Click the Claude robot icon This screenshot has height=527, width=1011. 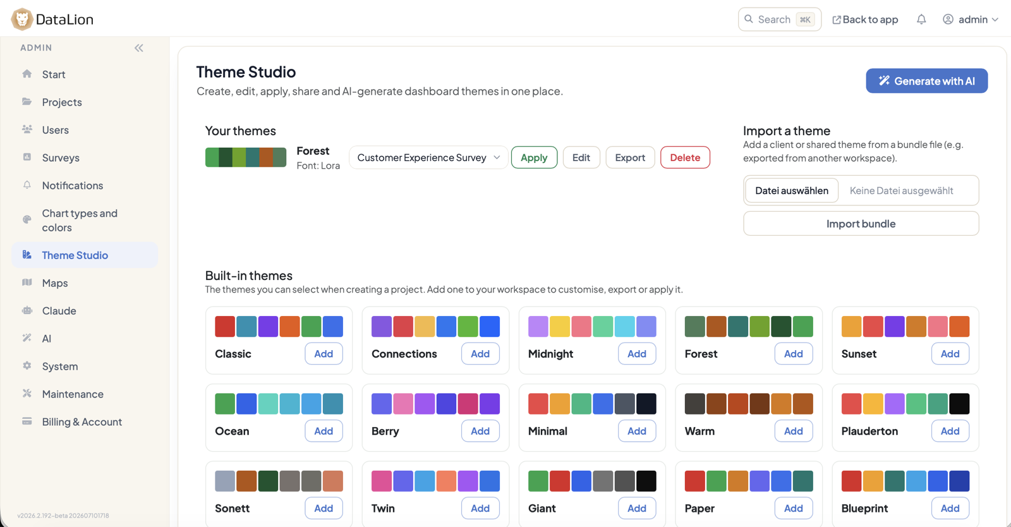(27, 310)
